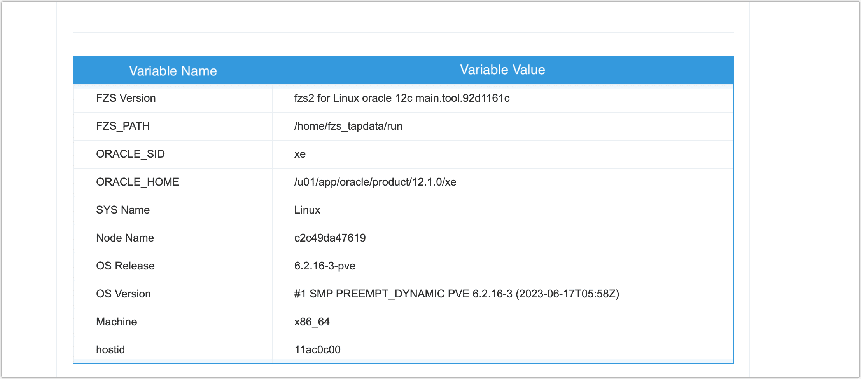Click the ORACLE_HOME row label
Viewport: 861px width, 379px height.
tap(138, 182)
